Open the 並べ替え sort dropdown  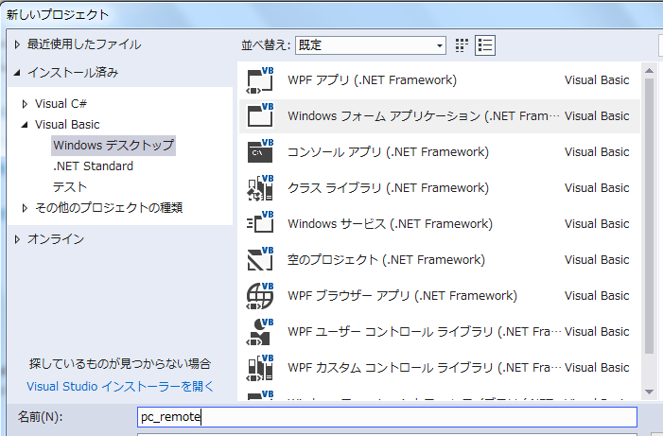coord(370,44)
